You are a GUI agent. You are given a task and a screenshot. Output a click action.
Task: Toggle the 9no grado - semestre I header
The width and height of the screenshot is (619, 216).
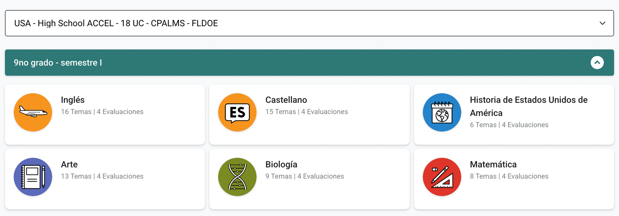click(309, 63)
